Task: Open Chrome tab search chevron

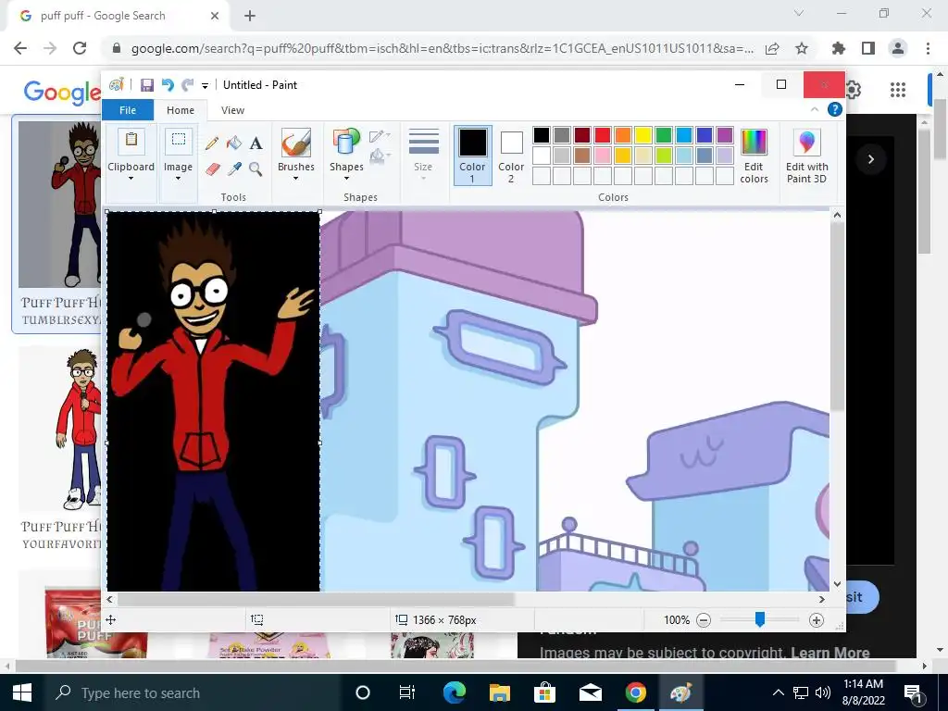Action: (x=799, y=13)
